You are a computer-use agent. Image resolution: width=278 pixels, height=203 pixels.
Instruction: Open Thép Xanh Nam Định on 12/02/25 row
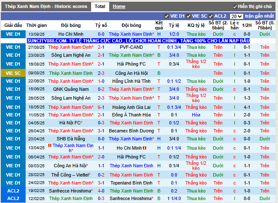(71, 198)
